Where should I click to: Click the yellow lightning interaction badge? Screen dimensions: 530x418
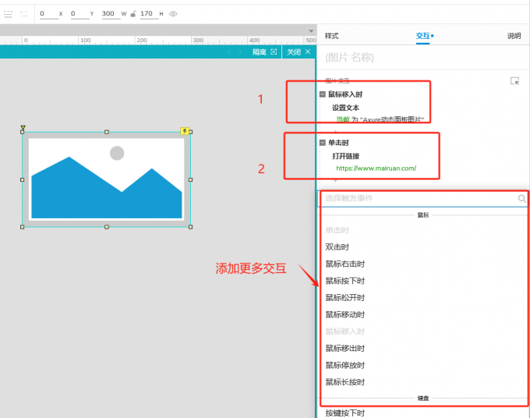(x=185, y=131)
